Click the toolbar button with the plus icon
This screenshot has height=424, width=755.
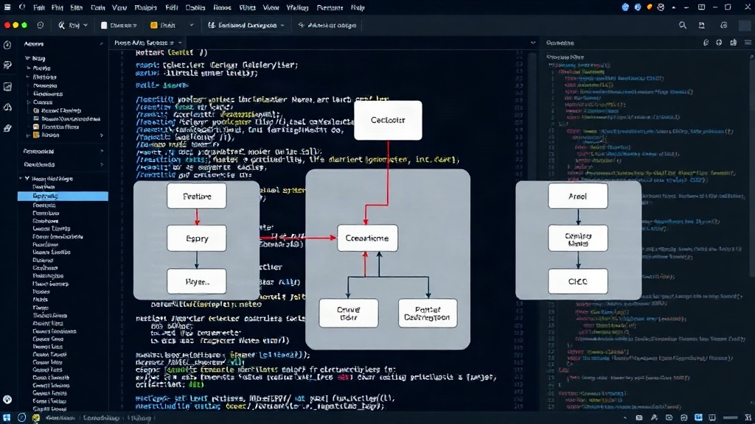coord(327,25)
